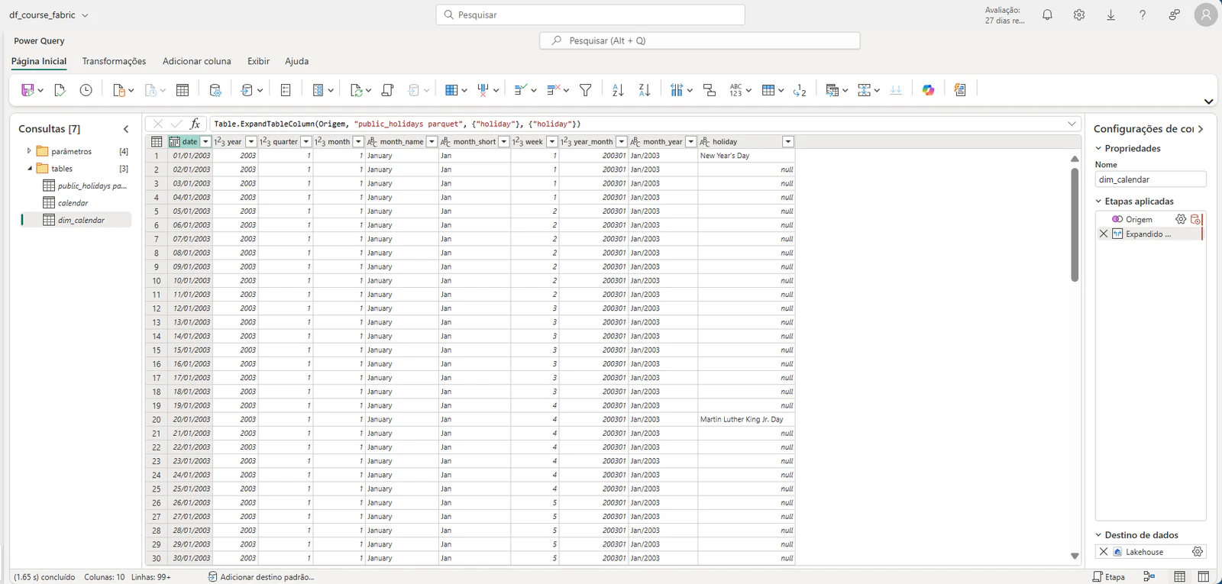Screen dimensions: 1222x584
Task: Select the public_holidays parquet query
Action: (85, 186)
